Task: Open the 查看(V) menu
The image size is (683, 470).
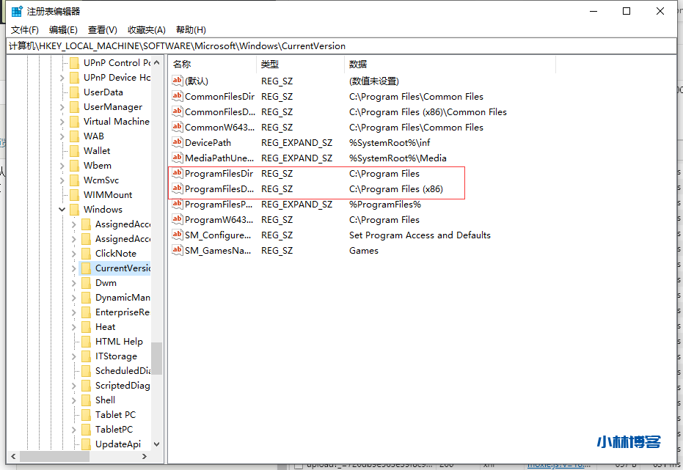Action: point(103,30)
